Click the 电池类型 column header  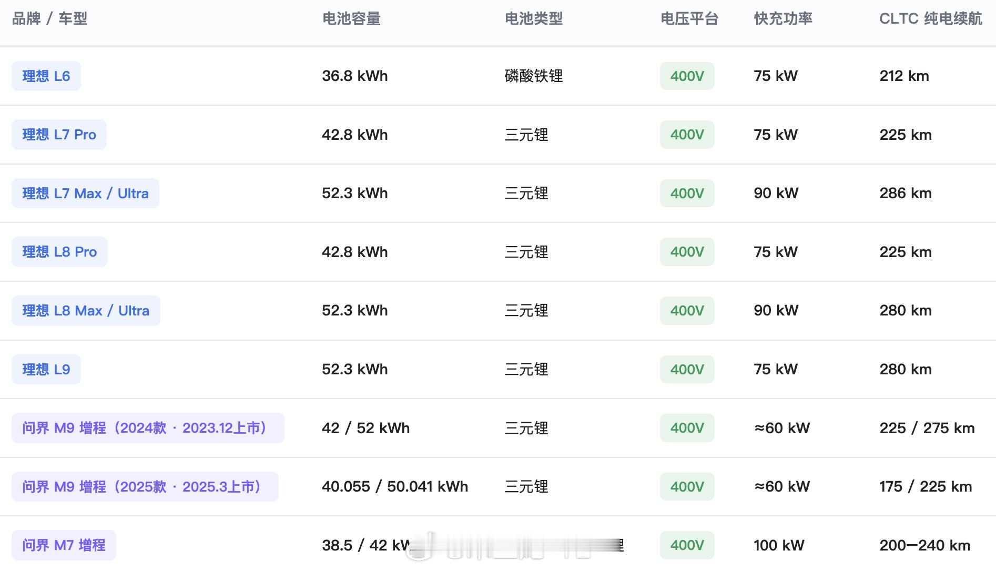tap(534, 19)
